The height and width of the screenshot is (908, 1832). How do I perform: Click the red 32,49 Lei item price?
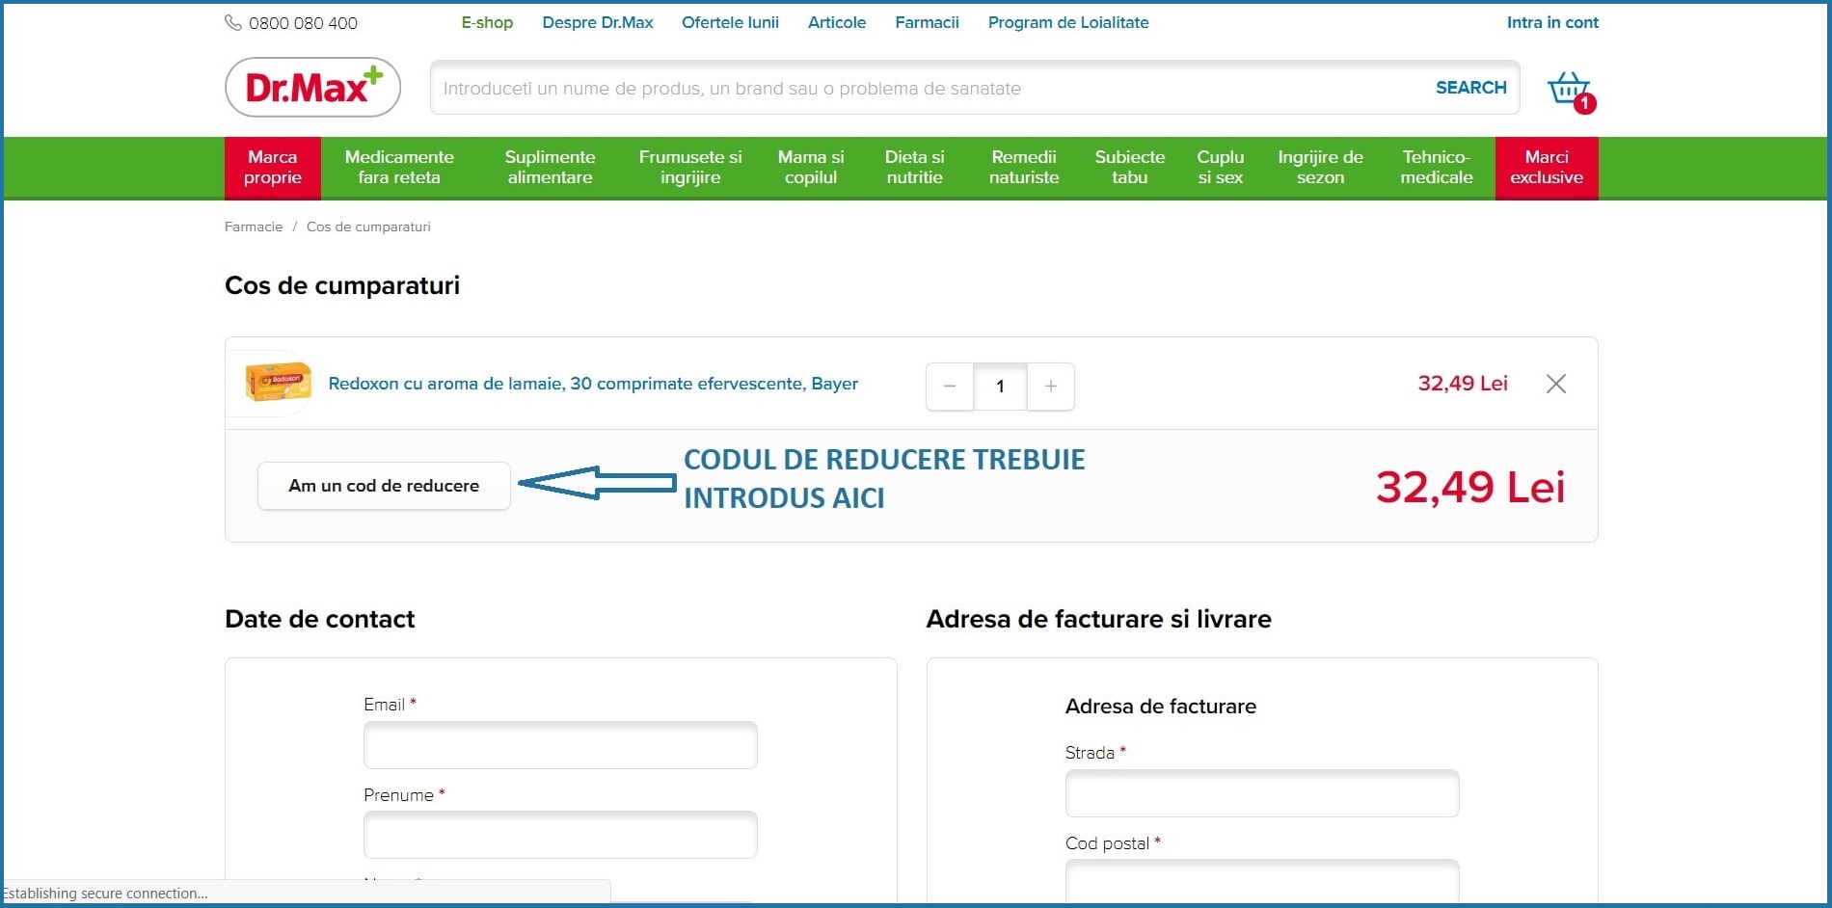(x=1463, y=384)
